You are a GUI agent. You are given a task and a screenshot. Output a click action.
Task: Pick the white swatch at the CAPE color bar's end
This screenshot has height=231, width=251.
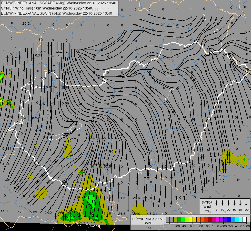coord(244,219)
